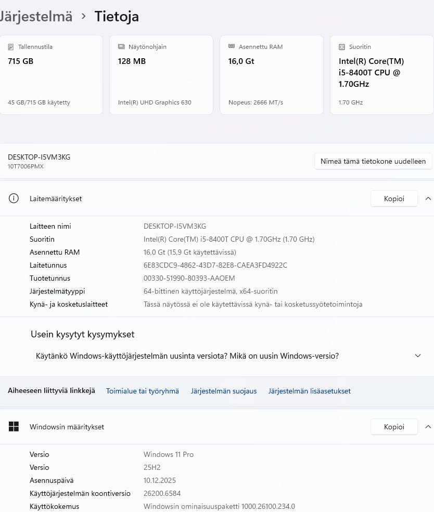Go back to Järjestelmä in breadcrumb
This screenshot has height=512, width=434.
[x=35, y=16]
